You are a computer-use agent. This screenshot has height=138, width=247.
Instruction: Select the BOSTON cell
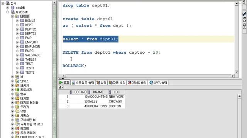tap(117, 106)
